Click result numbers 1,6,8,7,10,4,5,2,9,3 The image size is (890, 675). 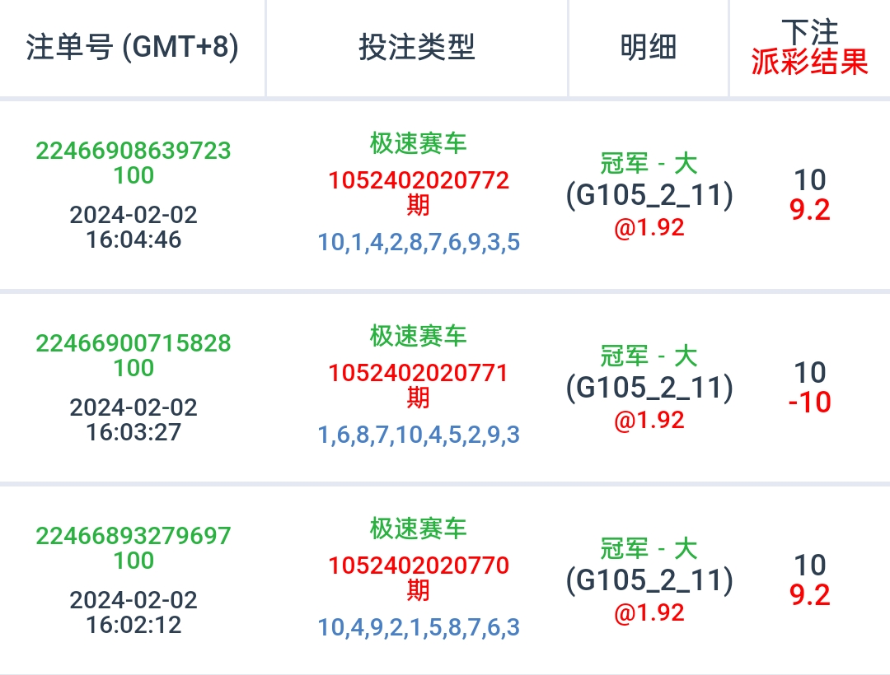point(419,435)
